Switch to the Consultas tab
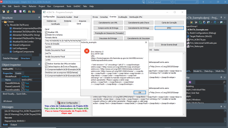This screenshot has height=128, width=228. tap(104, 17)
